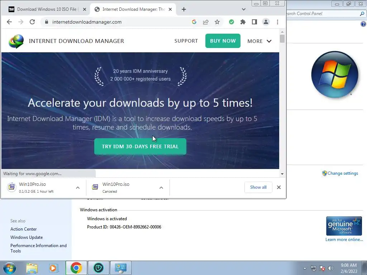The width and height of the screenshot is (367, 275).
Task: Click the Action Center flag tray icon
Action: [x=322, y=268]
